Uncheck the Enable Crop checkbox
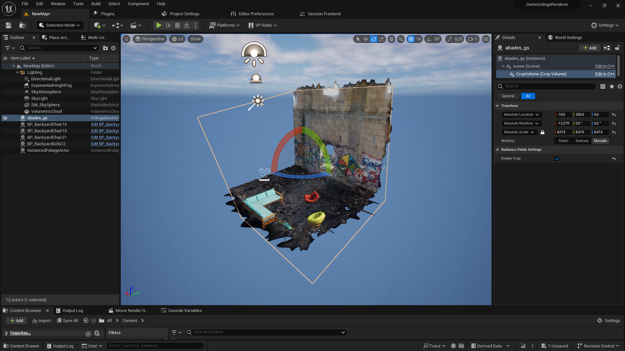This screenshot has width=625, height=351. coord(557,159)
